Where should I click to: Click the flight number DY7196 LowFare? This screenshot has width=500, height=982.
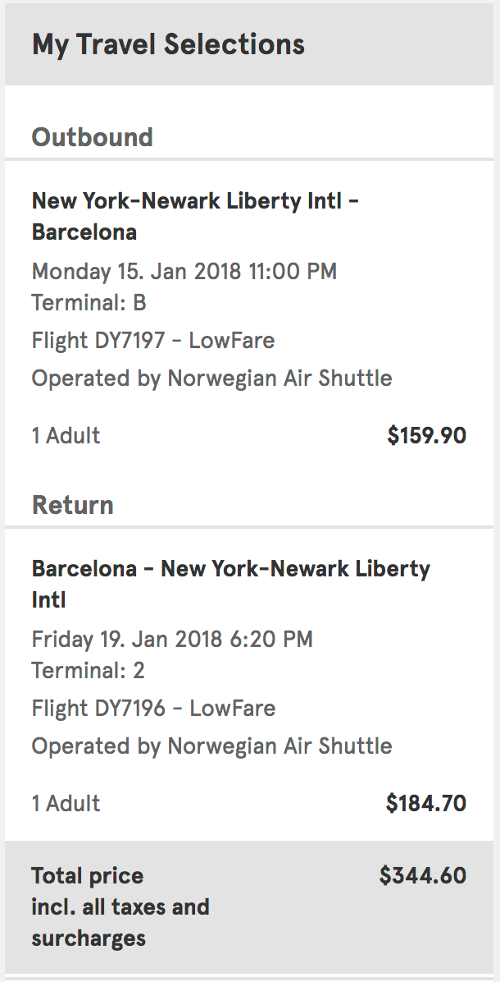pos(153,708)
